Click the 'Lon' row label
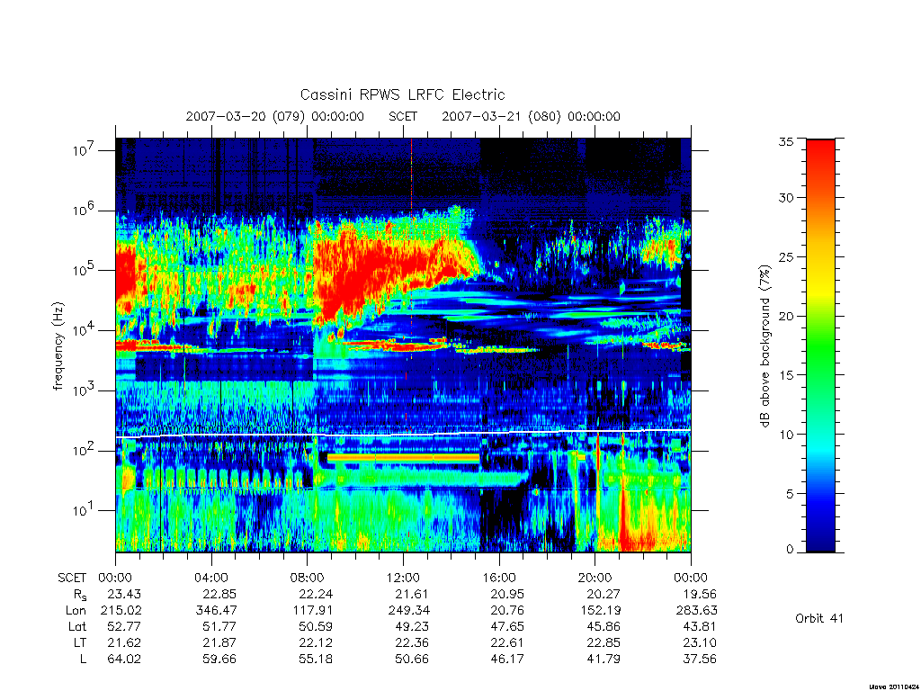The image size is (921, 691). 76,611
